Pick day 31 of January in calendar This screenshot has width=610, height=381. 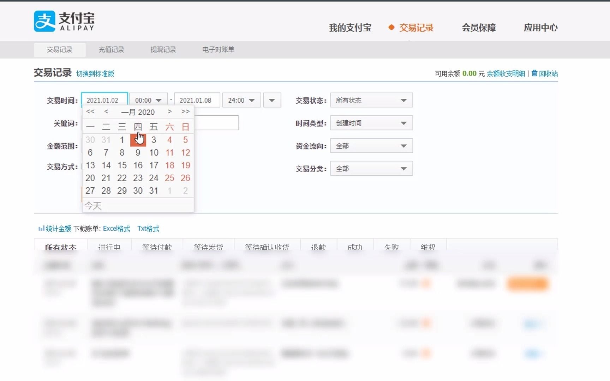[154, 190]
